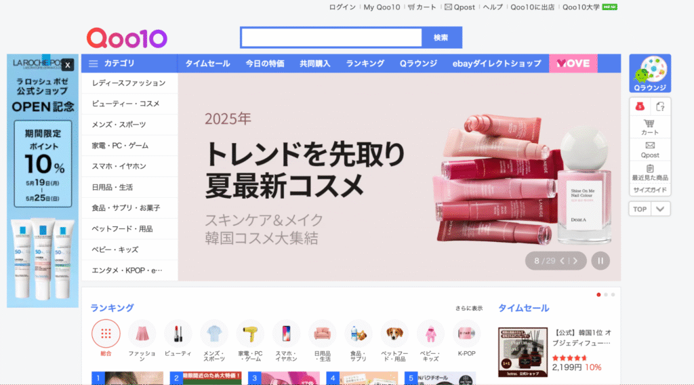
Task: Open Qoo10に出店 link
Action: 533,7
